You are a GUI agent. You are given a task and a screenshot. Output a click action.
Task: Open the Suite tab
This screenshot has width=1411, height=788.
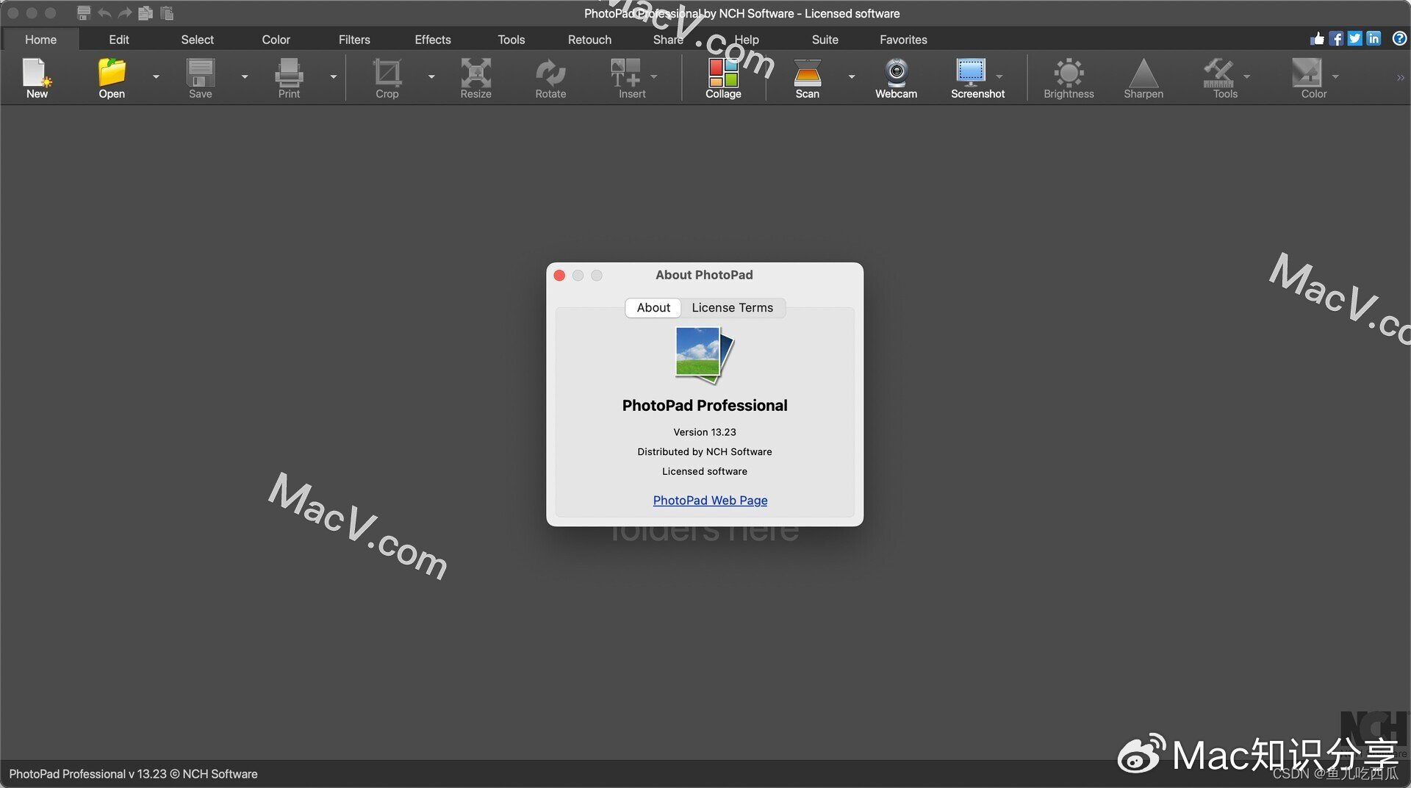[x=825, y=40]
